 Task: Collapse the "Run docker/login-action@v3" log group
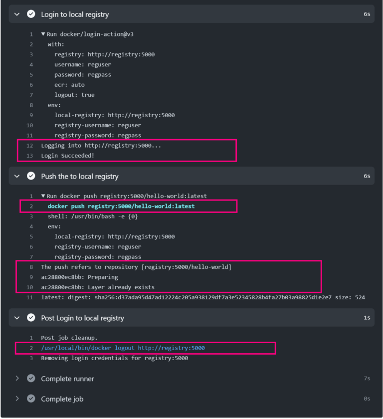click(x=43, y=34)
